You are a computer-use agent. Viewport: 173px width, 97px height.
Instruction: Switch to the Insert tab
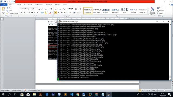pyautogui.click(x=19, y=5)
